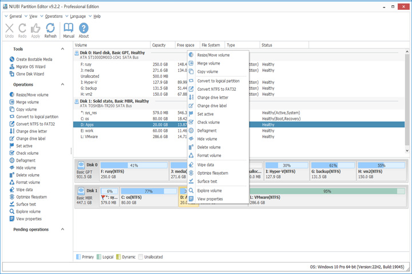Open the General menu
Viewport: 412px width, 274px height.
pyautogui.click(x=13, y=16)
